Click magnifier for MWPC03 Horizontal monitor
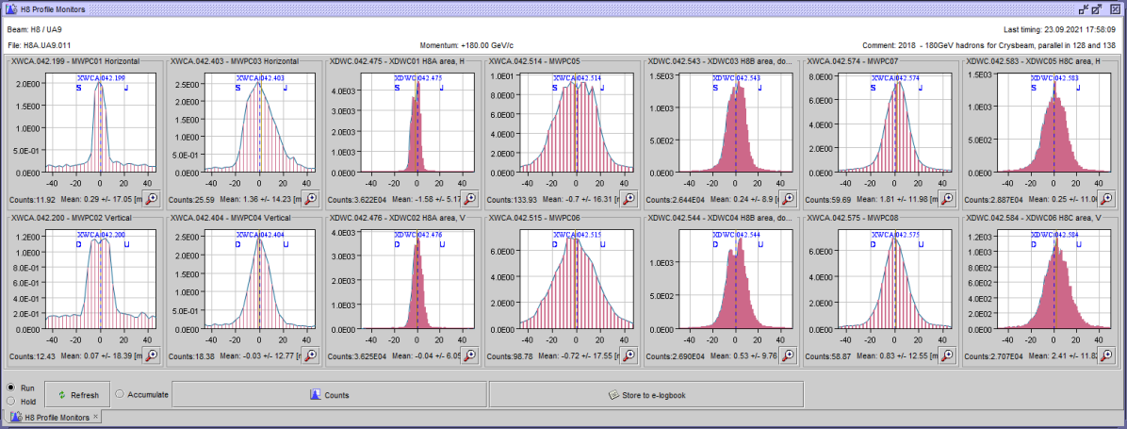Image resolution: width=1127 pixels, height=429 pixels. coord(310,199)
